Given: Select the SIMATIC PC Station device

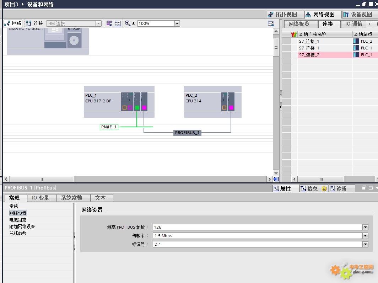Looking at the screenshot, I should (48, 41).
